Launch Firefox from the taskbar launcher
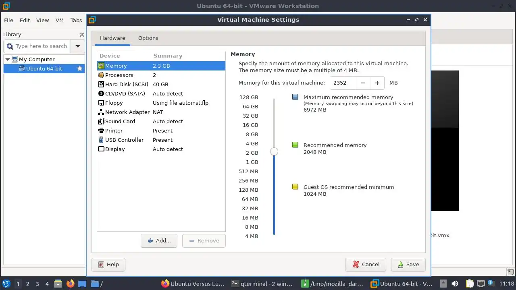 [x=70, y=284]
